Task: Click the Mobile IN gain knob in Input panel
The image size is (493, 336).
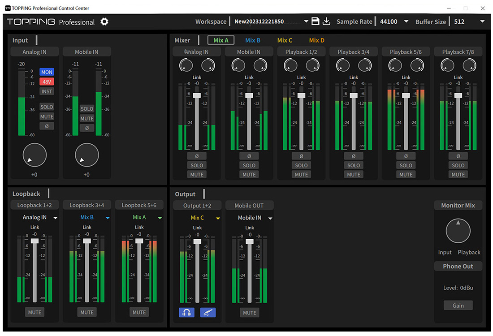Action: click(x=87, y=155)
